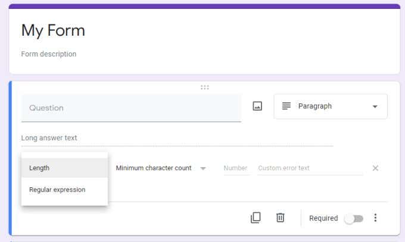The image size is (405, 242).
Task: Click the My Form title
Action: (53, 31)
